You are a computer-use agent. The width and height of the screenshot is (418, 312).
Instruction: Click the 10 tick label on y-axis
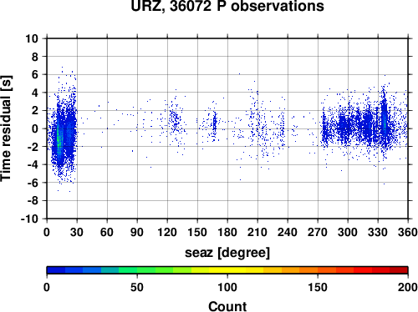32,38
